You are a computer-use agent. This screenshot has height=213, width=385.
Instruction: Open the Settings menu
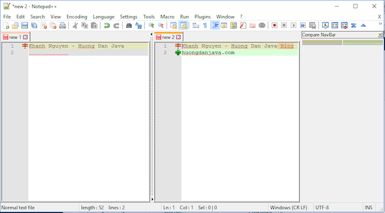tap(129, 16)
